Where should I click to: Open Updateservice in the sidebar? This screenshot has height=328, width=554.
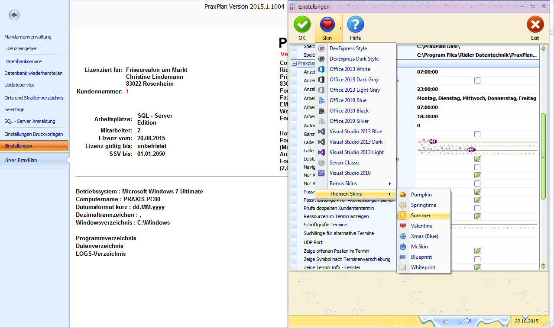(x=19, y=85)
